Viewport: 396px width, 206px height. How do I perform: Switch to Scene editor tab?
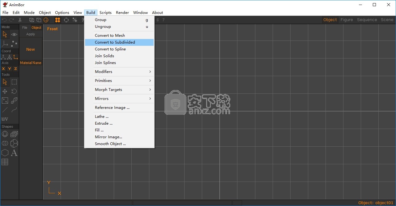tap(387, 19)
